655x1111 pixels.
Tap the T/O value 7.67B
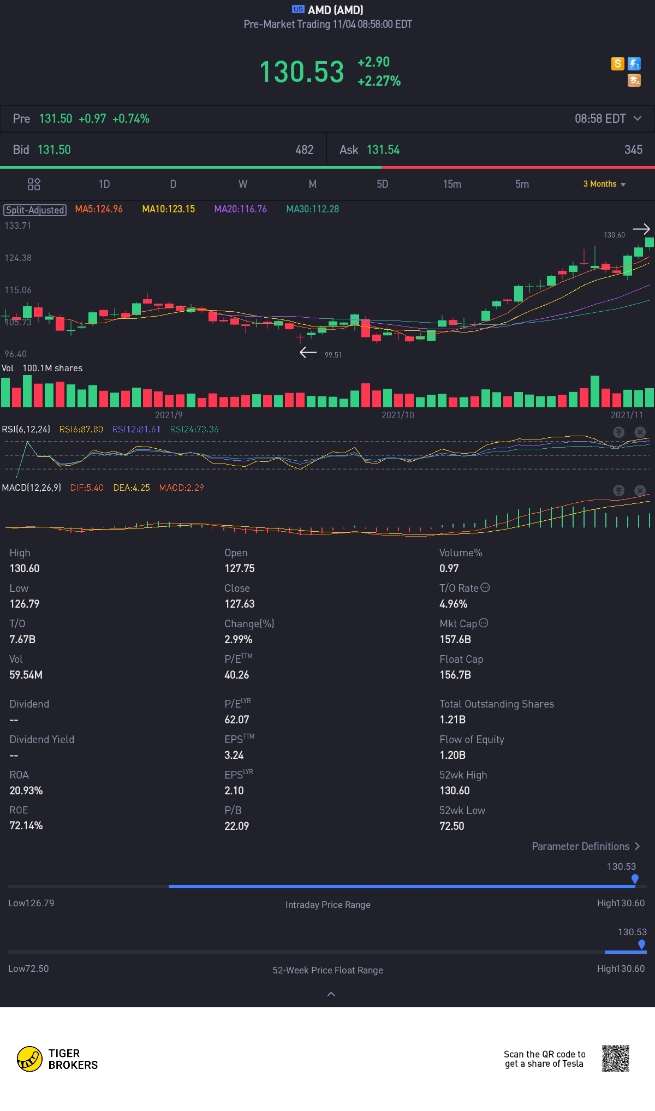point(22,639)
